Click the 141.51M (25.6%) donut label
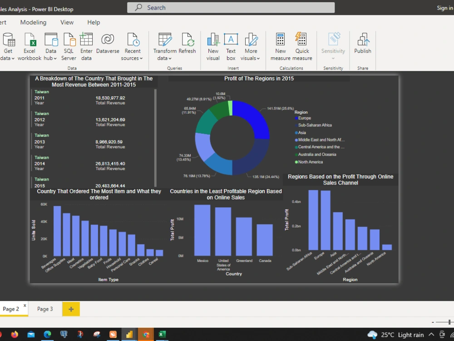This screenshot has width=454, height=341. [280, 109]
